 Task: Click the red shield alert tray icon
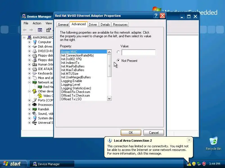[204, 164]
